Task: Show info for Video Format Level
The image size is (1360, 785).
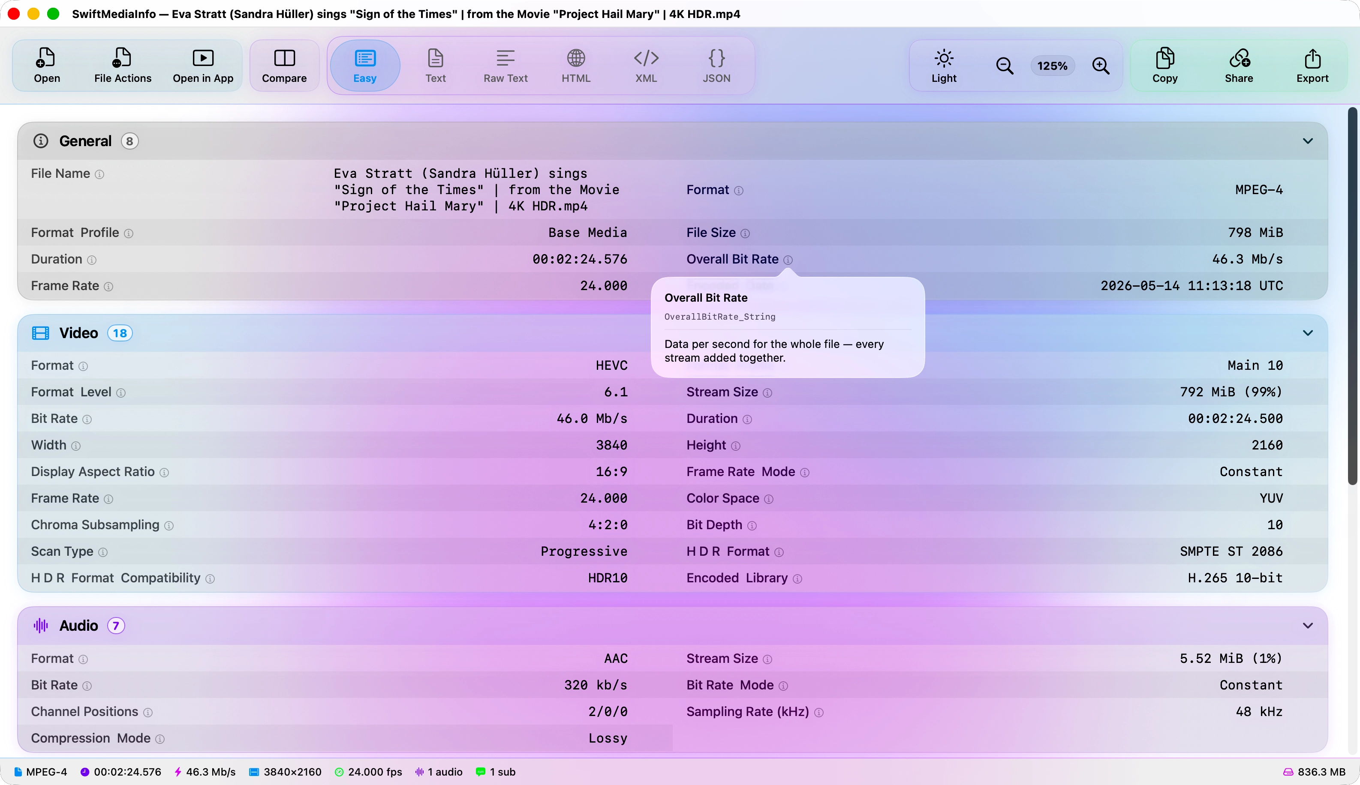Action: pyautogui.click(x=121, y=392)
